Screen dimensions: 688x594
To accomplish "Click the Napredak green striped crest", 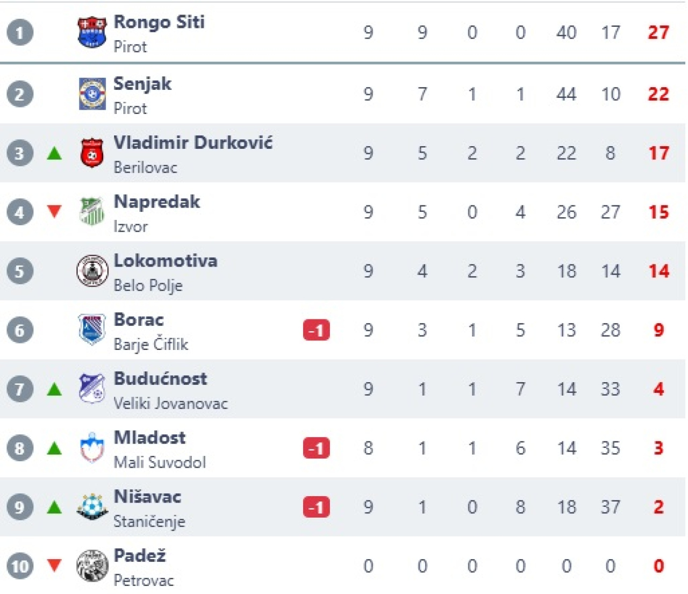I will [x=92, y=212].
